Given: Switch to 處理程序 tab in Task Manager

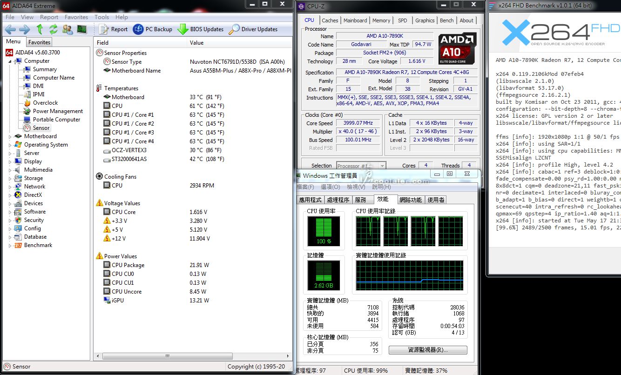Looking at the screenshot, I should point(338,200).
